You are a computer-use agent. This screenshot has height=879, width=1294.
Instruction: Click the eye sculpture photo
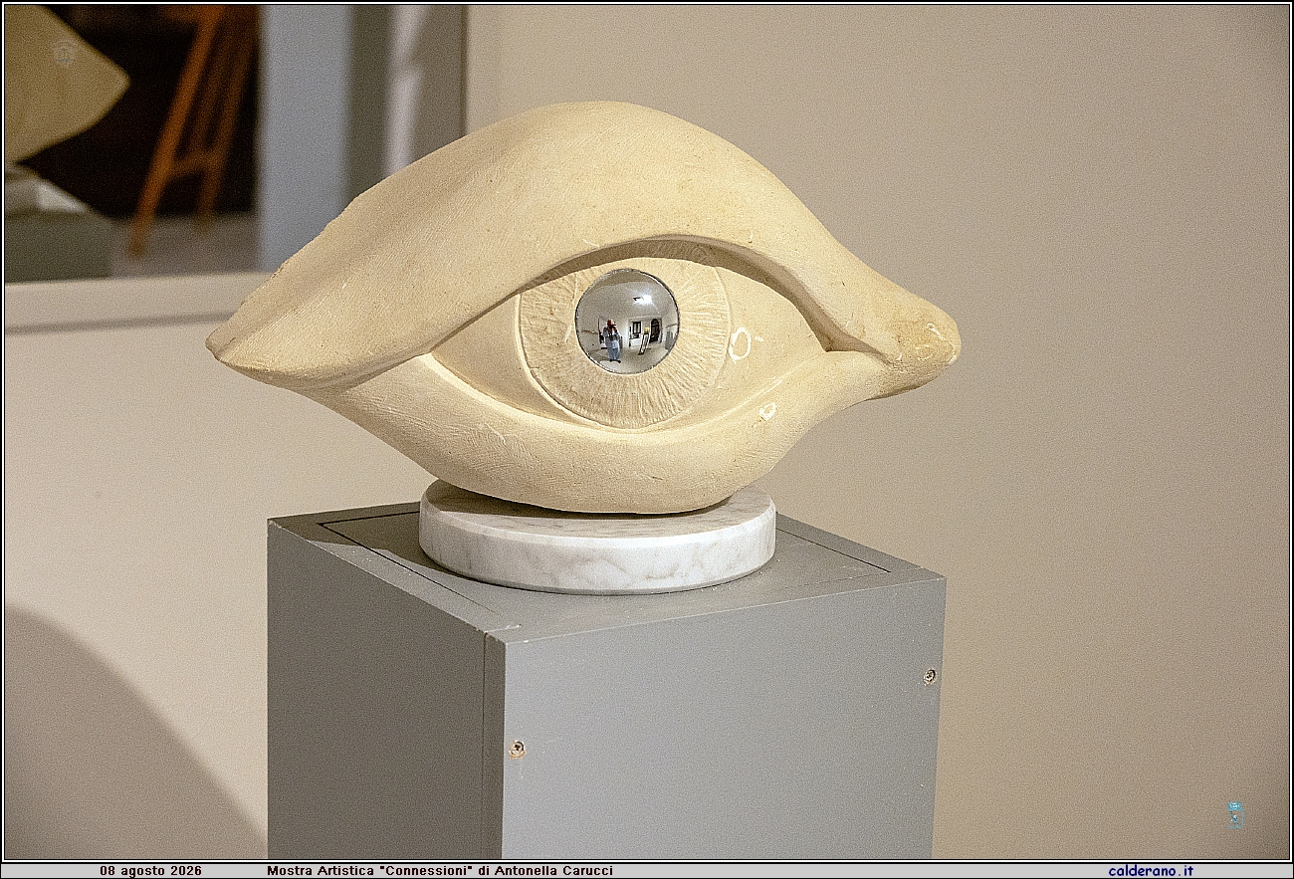[647, 432]
